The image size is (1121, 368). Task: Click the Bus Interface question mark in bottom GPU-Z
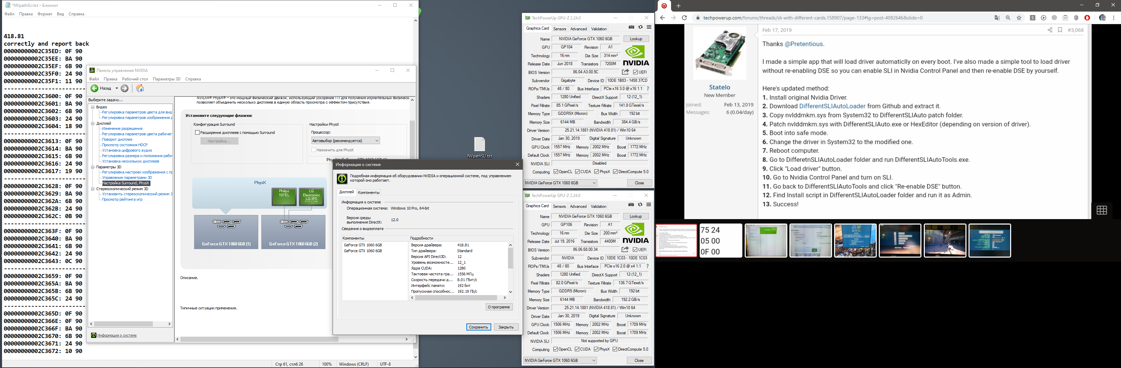(x=647, y=266)
